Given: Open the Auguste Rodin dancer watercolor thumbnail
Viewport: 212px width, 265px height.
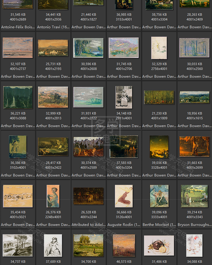Looking at the screenshot, I should point(124,196).
